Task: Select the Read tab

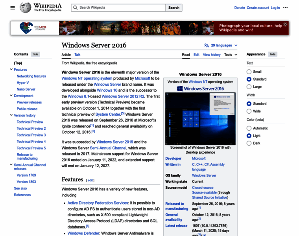Action: tap(186, 55)
